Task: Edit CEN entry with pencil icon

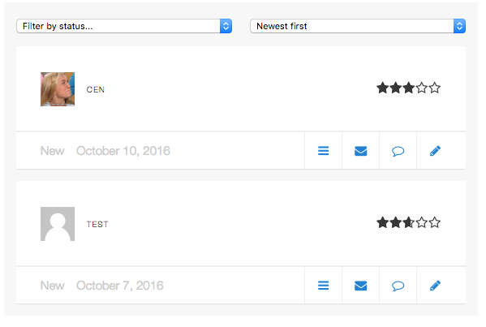Action: tap(435, 151)
